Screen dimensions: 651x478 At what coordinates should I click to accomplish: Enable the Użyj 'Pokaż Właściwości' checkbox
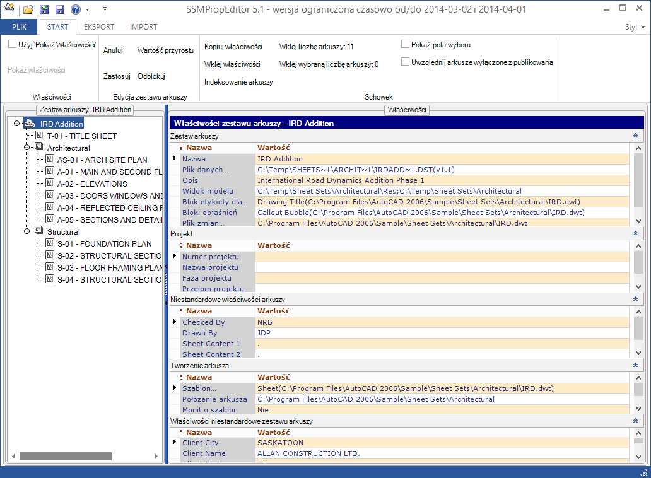tap(13, 44)
